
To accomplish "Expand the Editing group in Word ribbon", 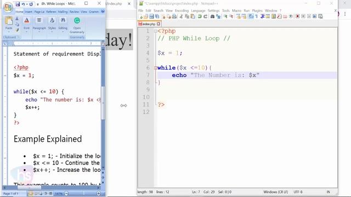I will 63,25.
